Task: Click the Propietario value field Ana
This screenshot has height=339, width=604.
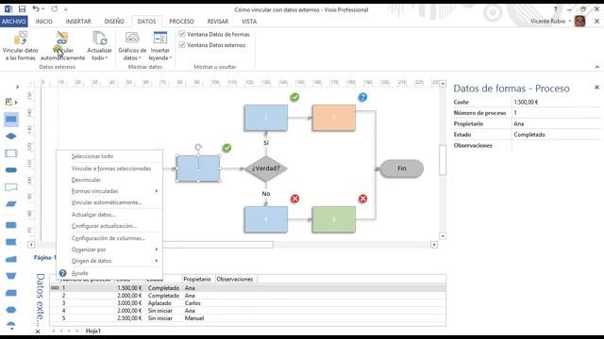Action: click(x=556, y=123)
